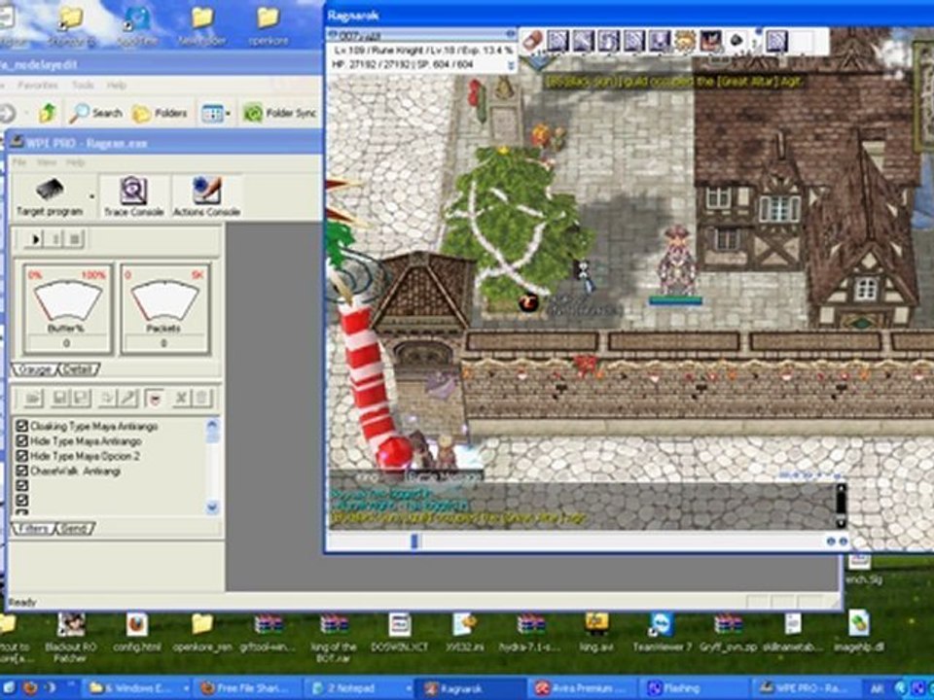Click Folder Sync in Explorer toolbar
Viewport: 934px width, 700px height.
tap(280, 113)
